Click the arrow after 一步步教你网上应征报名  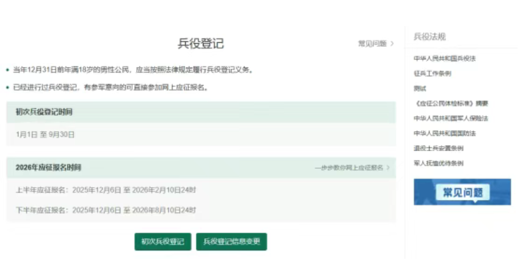pyautogui.click(x=388, y=168)
